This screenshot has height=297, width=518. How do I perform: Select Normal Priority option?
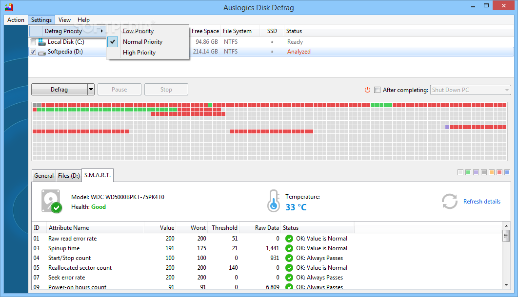[x=148, y=42]
